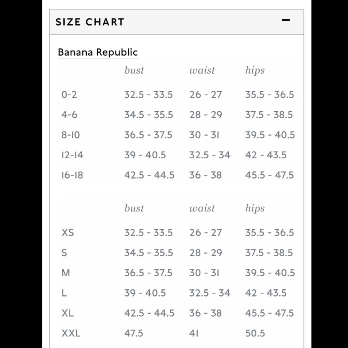Image resolution: width=348 pixels, height=348 pixels.
Task: Click the 12-14 size row label
Action: (x=72, y=155)
